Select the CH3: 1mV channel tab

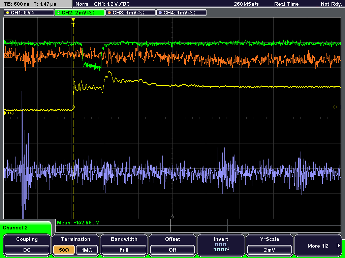tap(130, 12)
